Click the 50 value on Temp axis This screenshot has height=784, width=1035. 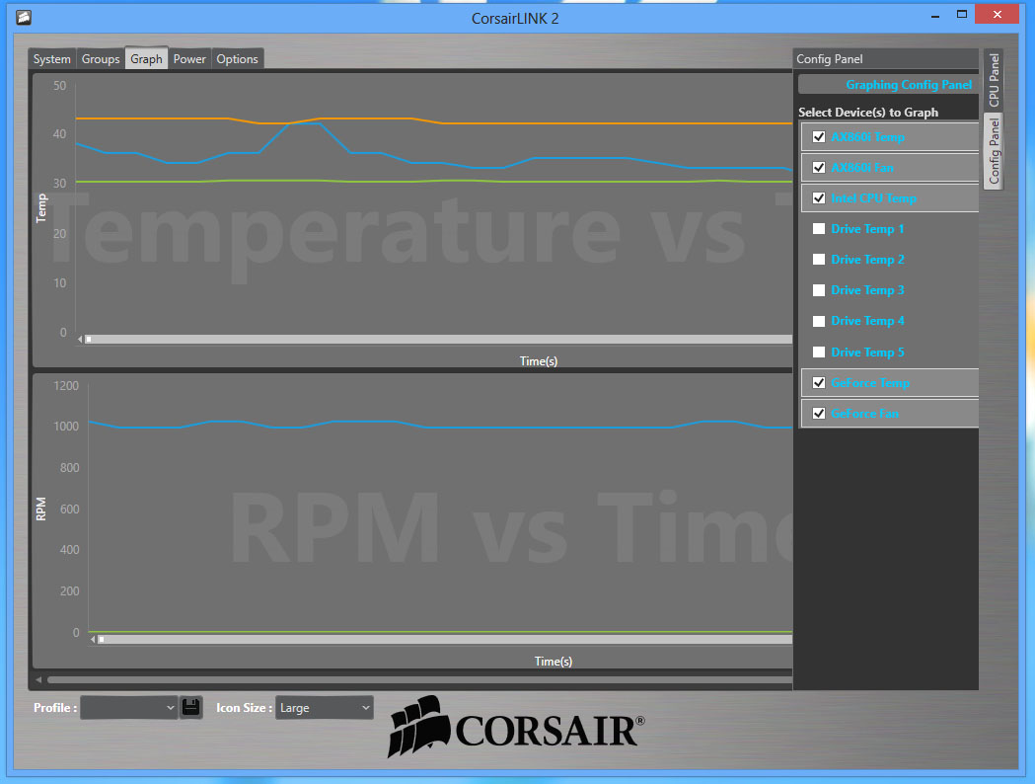tap(60, 86)
